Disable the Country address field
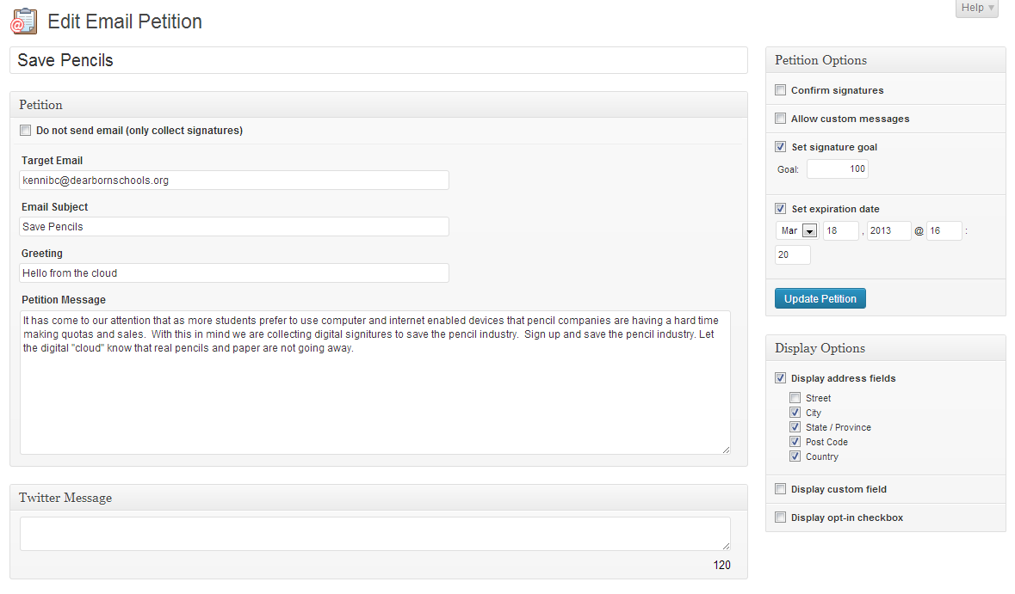The width and height of the screenshot is (1015, 594). coord(795,456)
